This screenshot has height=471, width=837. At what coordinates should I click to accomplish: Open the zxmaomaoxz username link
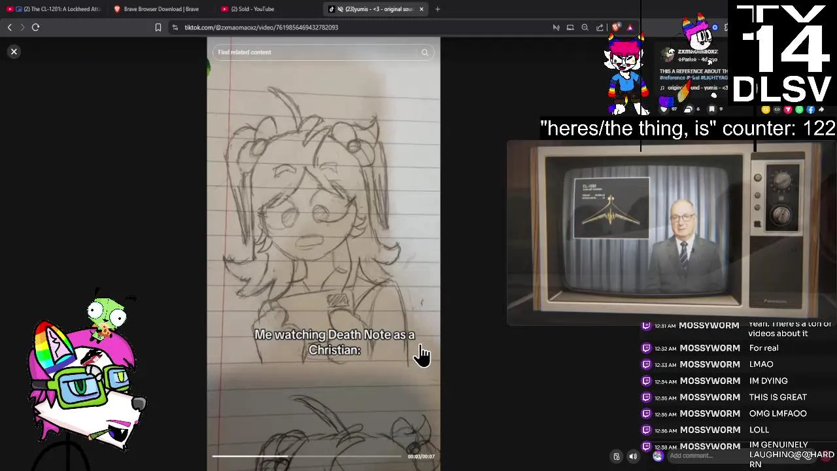(x=698, y=51)
